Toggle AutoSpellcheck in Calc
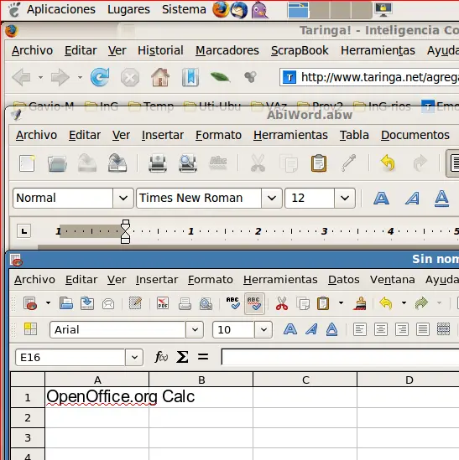This screenshot has height=460, width=459. click(254, 303)
